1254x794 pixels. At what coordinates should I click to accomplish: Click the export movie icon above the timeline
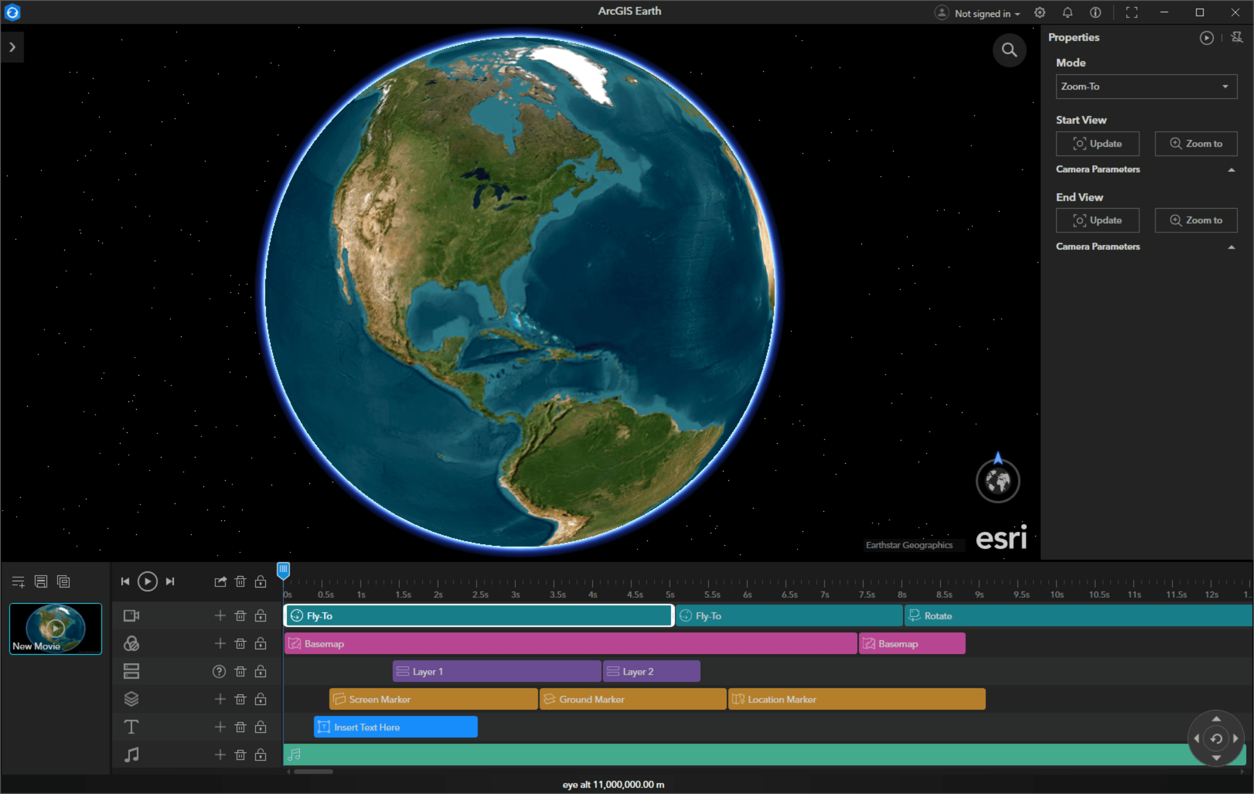(x=220, y=581)
